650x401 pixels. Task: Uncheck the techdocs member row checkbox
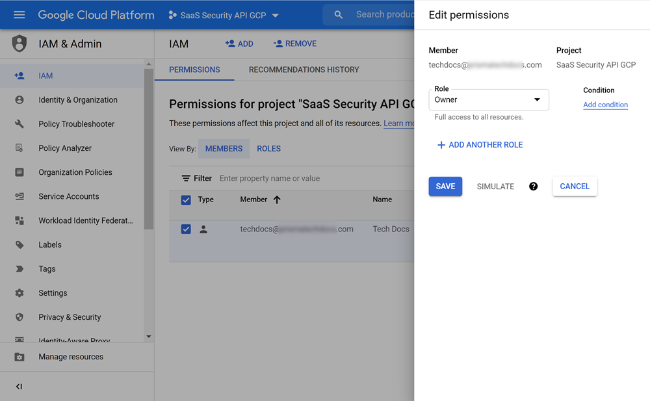click(x=186, y=229)
